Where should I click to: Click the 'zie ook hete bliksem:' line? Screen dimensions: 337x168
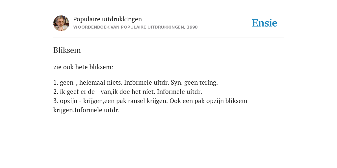pos(83,67)
